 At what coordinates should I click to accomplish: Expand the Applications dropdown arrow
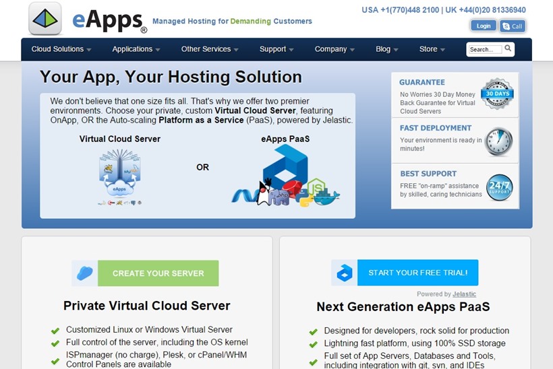coord(158,50)
